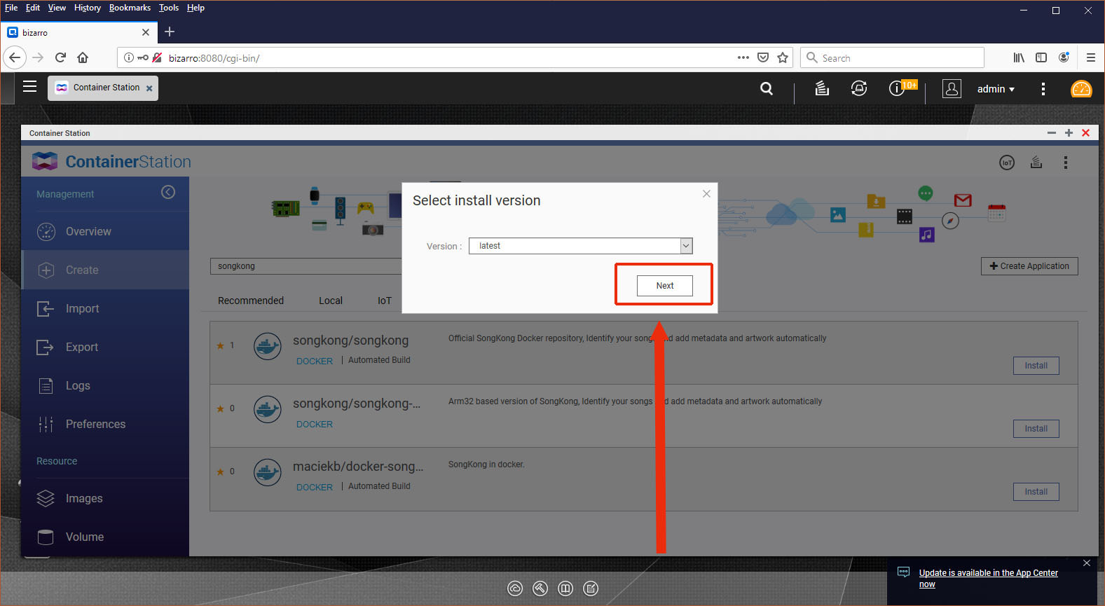Open the Firefox application menu

pos(1090,57)
